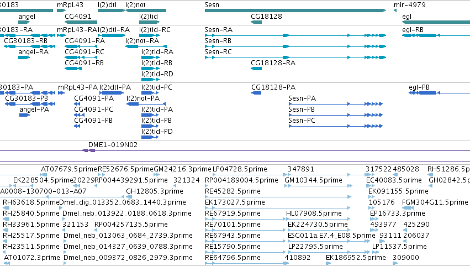Click the l(2)not gene label
The height and width of the screenshot is (266, 470).
coord(135,5)
